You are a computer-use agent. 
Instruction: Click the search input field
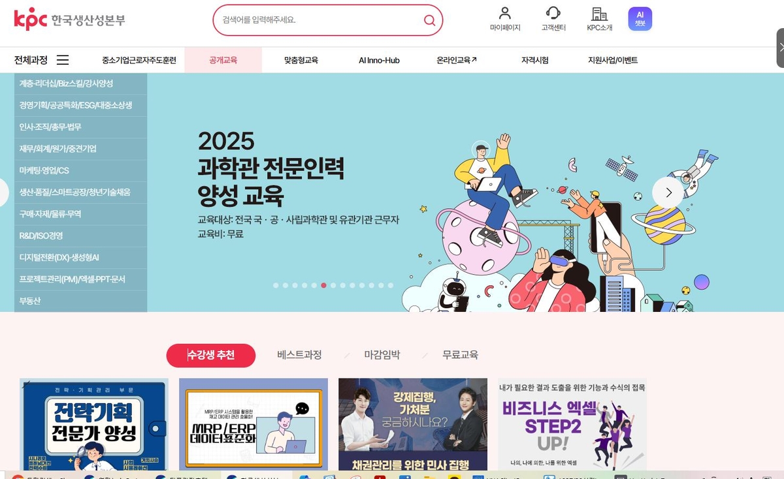pyautogui.click(x=320, y=20)
